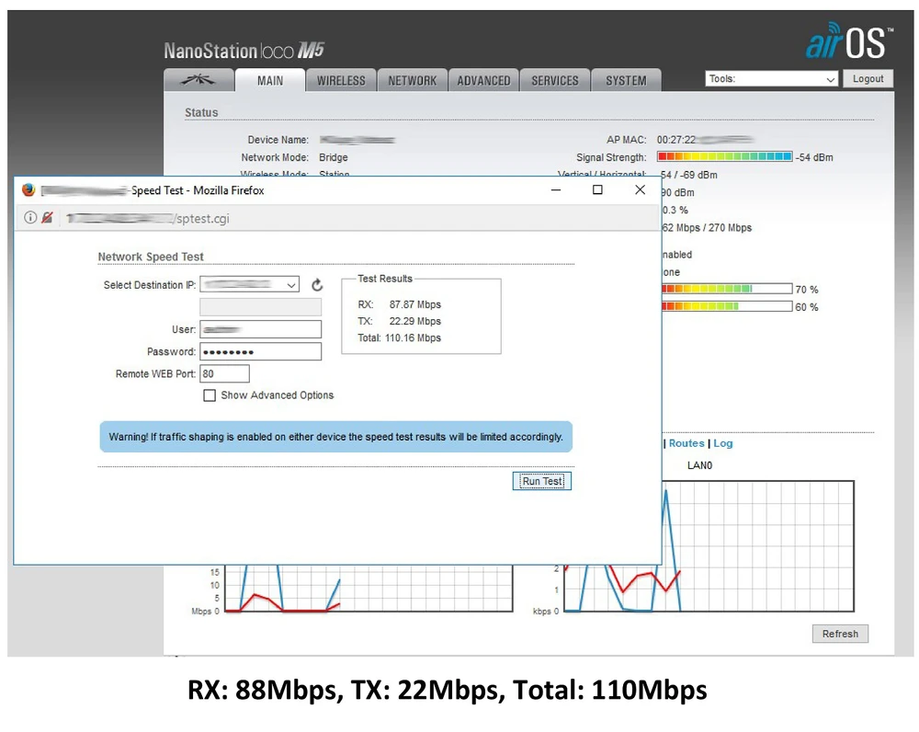The height and width of the screenshot is (732, 919).
Task: Expand the Select Destination IP dropdown
Action: 250,285
